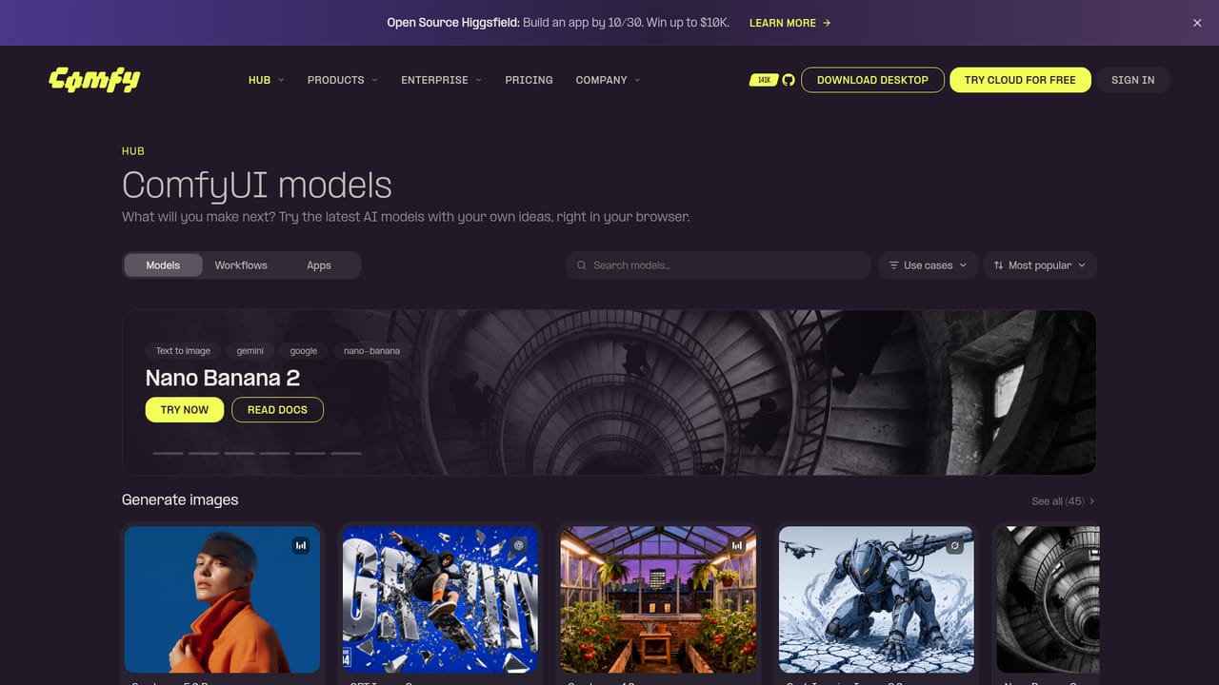Focus the Search models field
This screenshot has width=1219, height=685.
(719, 265)
